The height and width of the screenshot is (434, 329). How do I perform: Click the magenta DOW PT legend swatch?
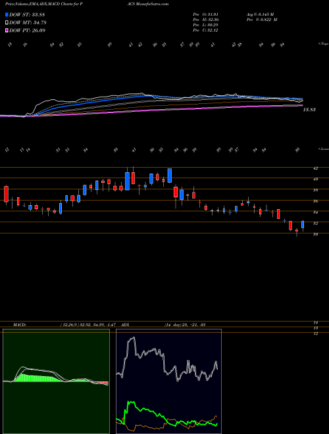click(7, 30)
